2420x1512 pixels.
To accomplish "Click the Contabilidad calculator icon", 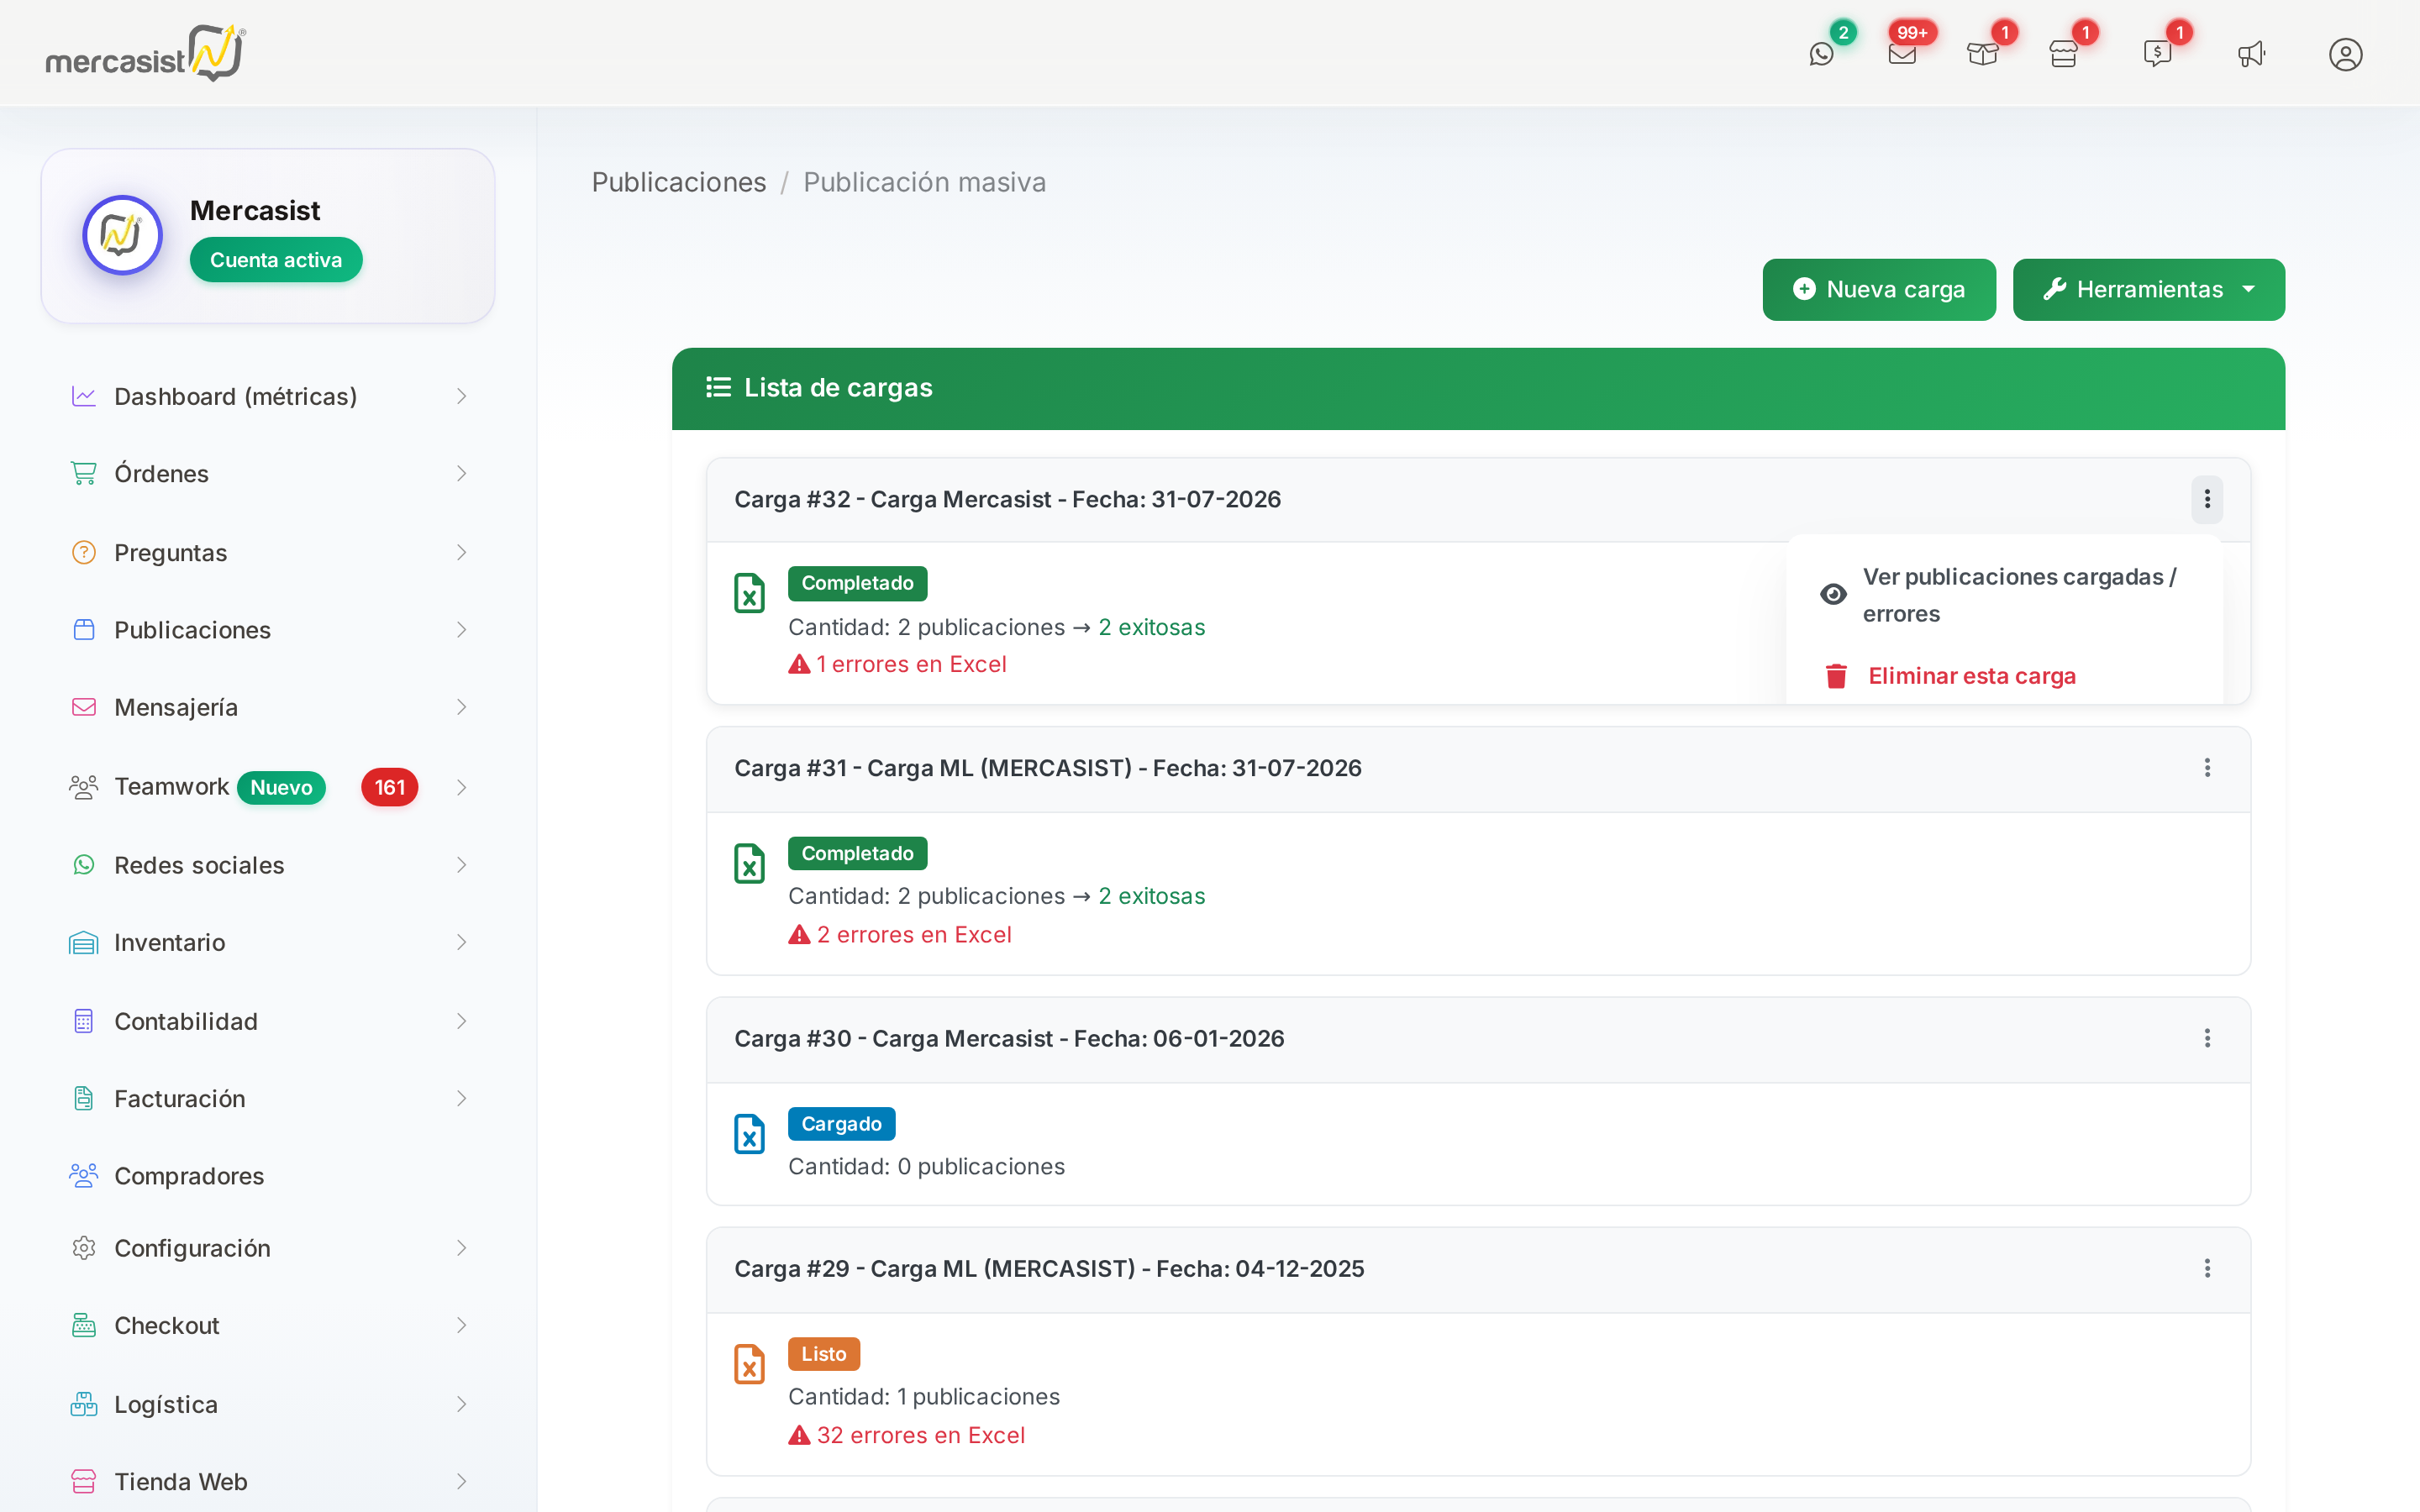I will tap(84, 1021).
